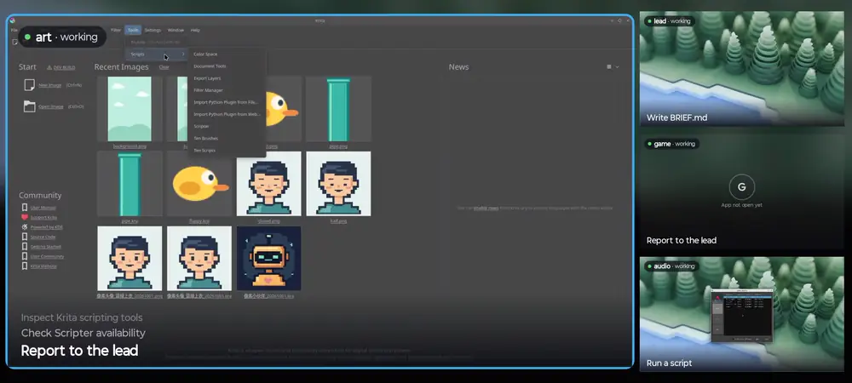Open the pipe.png thumbnail in the top row
The width and height of the screenshot is (852, 383).
click(x=338, y=109)
